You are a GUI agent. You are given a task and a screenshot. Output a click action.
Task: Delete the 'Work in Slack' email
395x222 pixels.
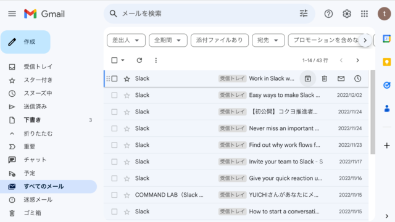(x=324, y=78)
